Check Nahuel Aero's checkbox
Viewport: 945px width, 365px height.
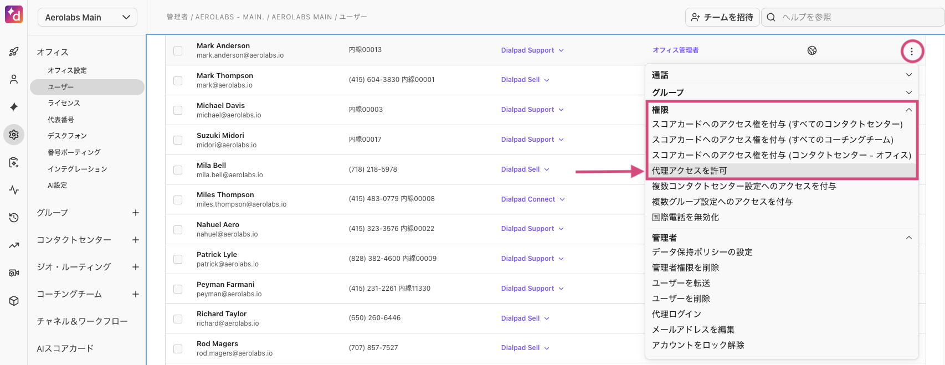[x=178, y=229]
